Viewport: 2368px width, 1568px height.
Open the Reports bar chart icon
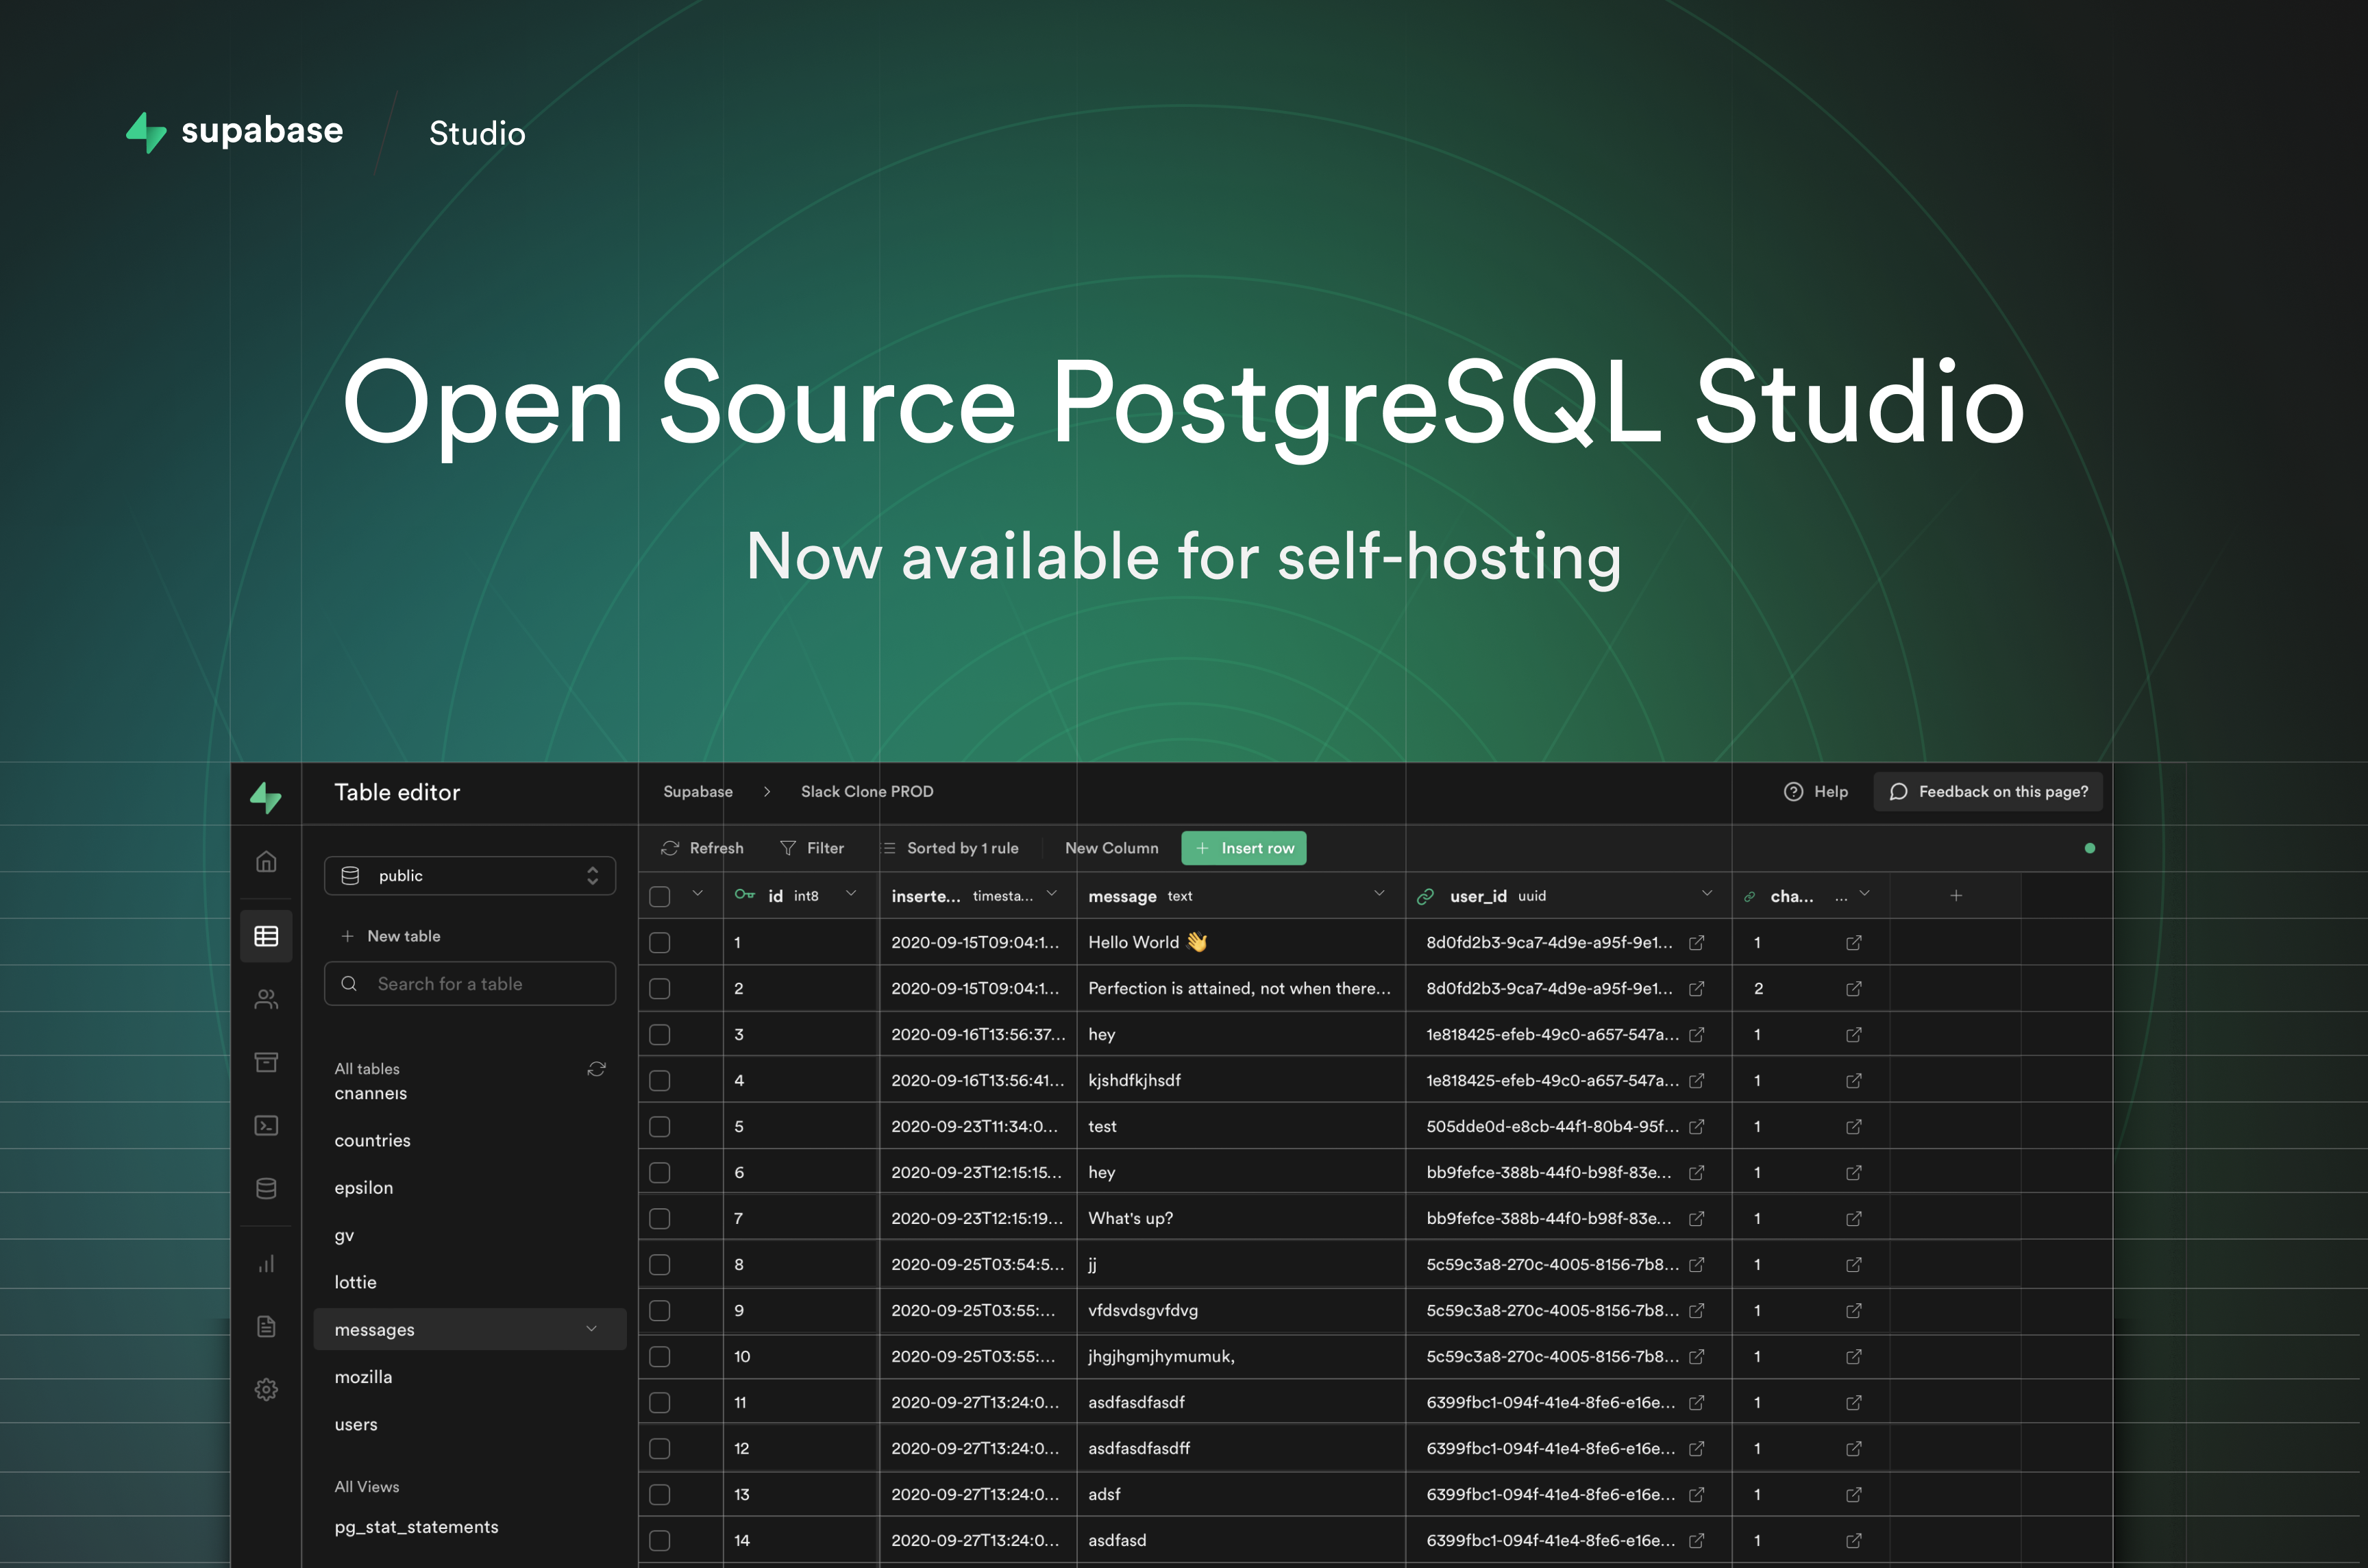click(x=266, y=1264)
